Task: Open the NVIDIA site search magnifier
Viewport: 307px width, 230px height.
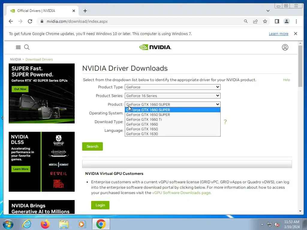Action: click(x=27, y=47)
